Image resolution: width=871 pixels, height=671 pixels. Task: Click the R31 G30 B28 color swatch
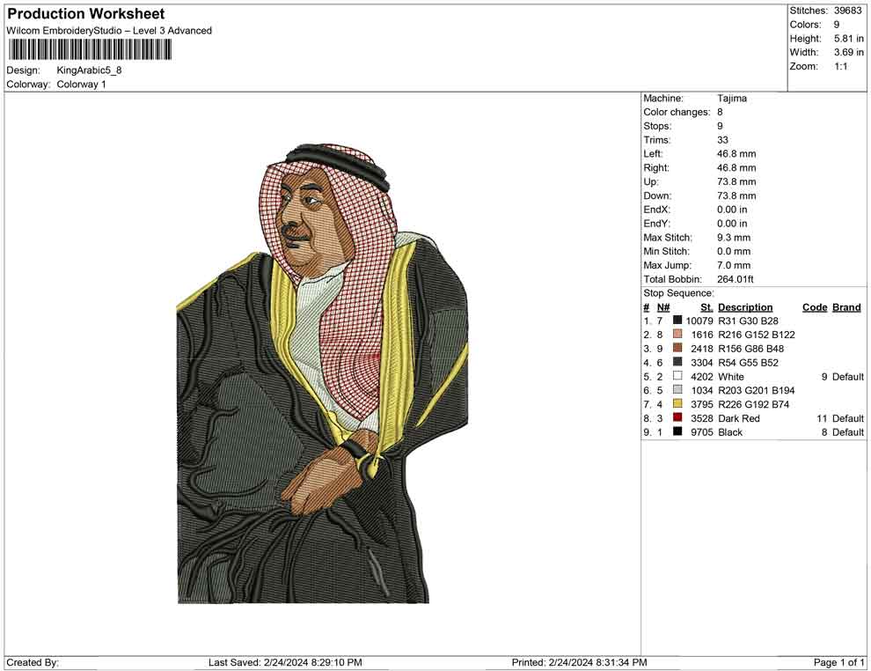(x=677, y=321)
